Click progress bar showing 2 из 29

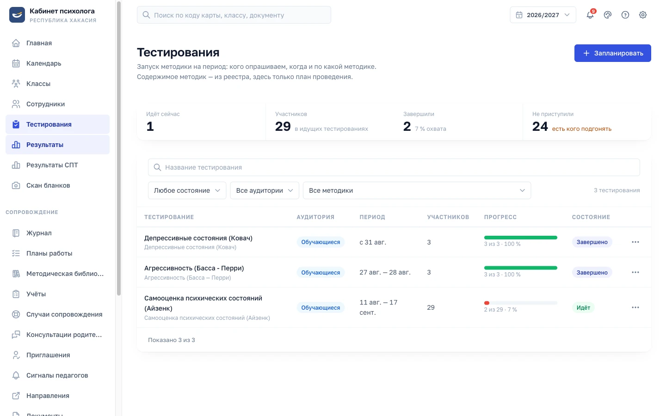pos(521,303)
